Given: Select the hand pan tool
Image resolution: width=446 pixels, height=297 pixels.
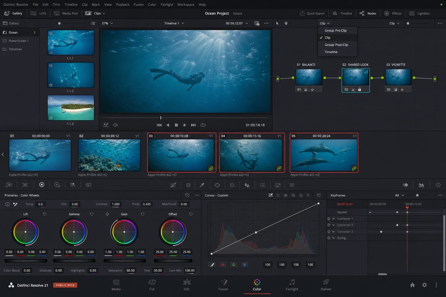Looking at the screenshot, I should [x=286, y=23].
